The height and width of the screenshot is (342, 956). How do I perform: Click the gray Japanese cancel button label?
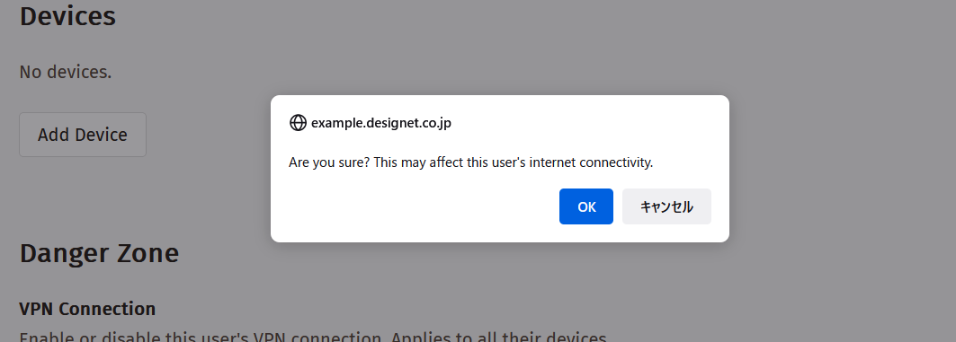click(x=666, y=206)
